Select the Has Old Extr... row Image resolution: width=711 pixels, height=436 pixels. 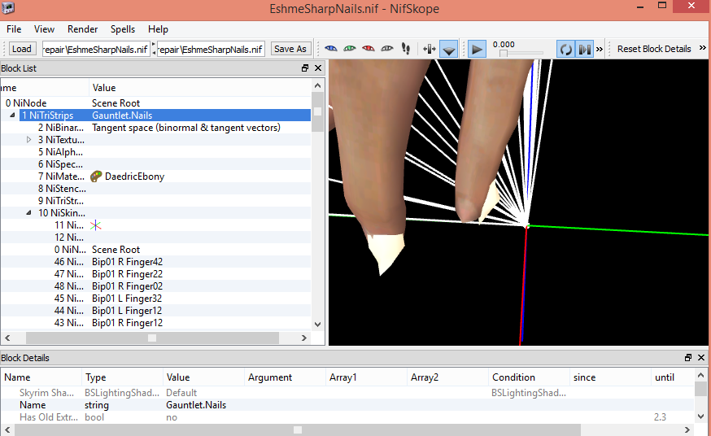tap(347, 417)
